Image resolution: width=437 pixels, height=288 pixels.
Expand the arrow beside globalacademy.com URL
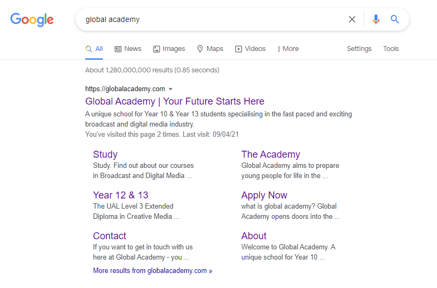tap(171, 89)
